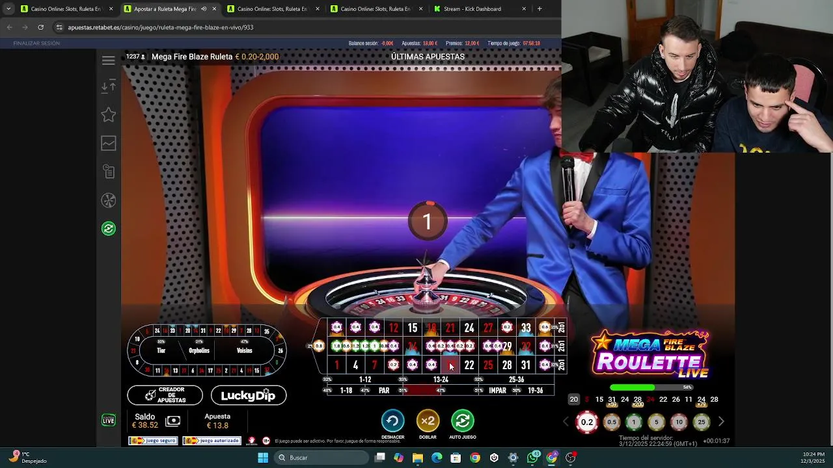Mute the Apostar a Ruleta tab audio icon
Viewport: 833px width, 468px height.
[x=204, y=9]
